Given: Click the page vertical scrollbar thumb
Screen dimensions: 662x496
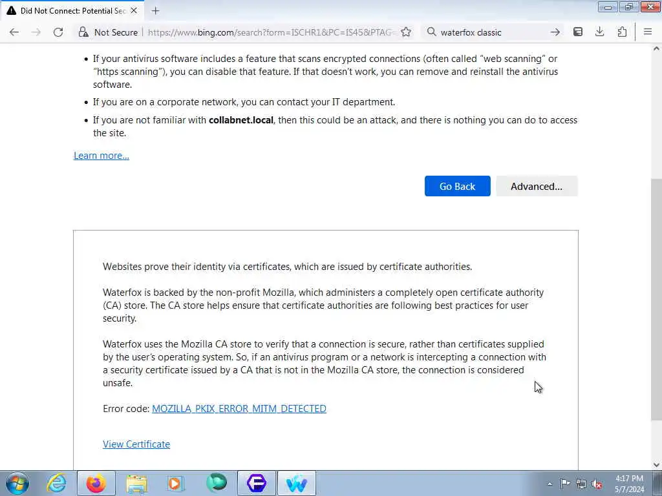Looking at the screenshot, I should pyautogui.click(x=656, y=300).
